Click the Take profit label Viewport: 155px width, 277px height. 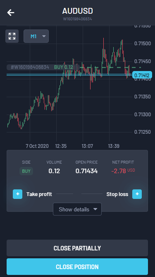(39, 194)
